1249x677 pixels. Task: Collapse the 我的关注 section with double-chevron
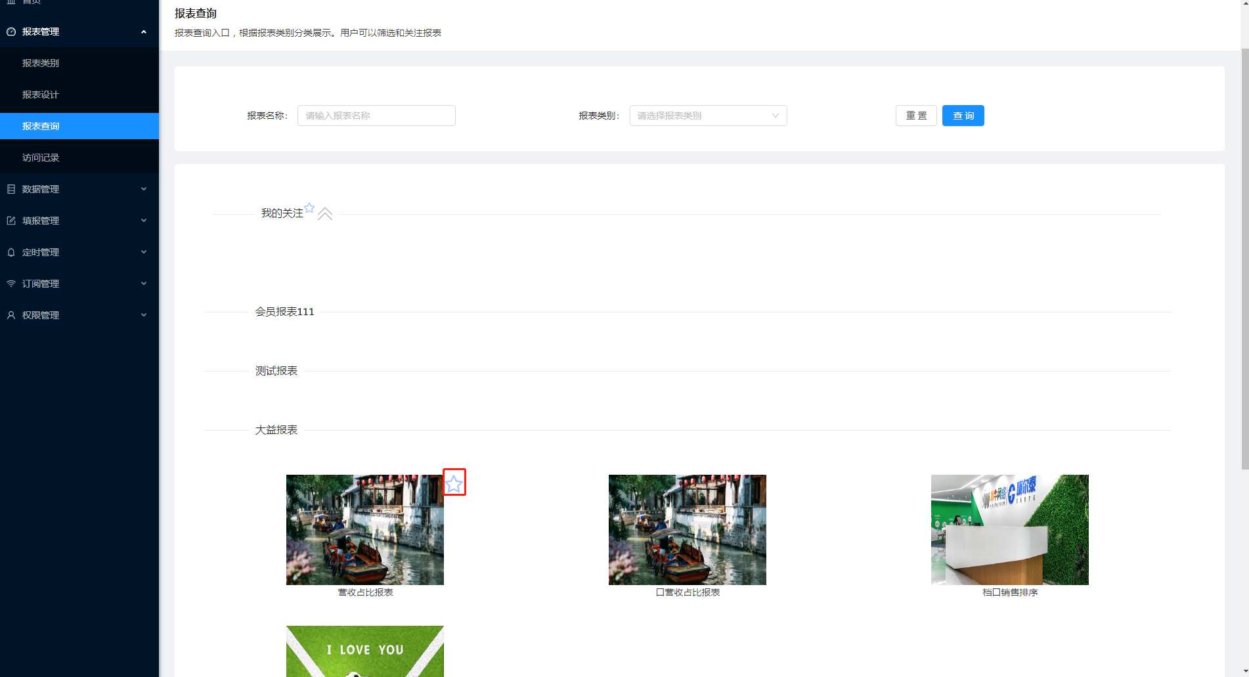point(325,213)
